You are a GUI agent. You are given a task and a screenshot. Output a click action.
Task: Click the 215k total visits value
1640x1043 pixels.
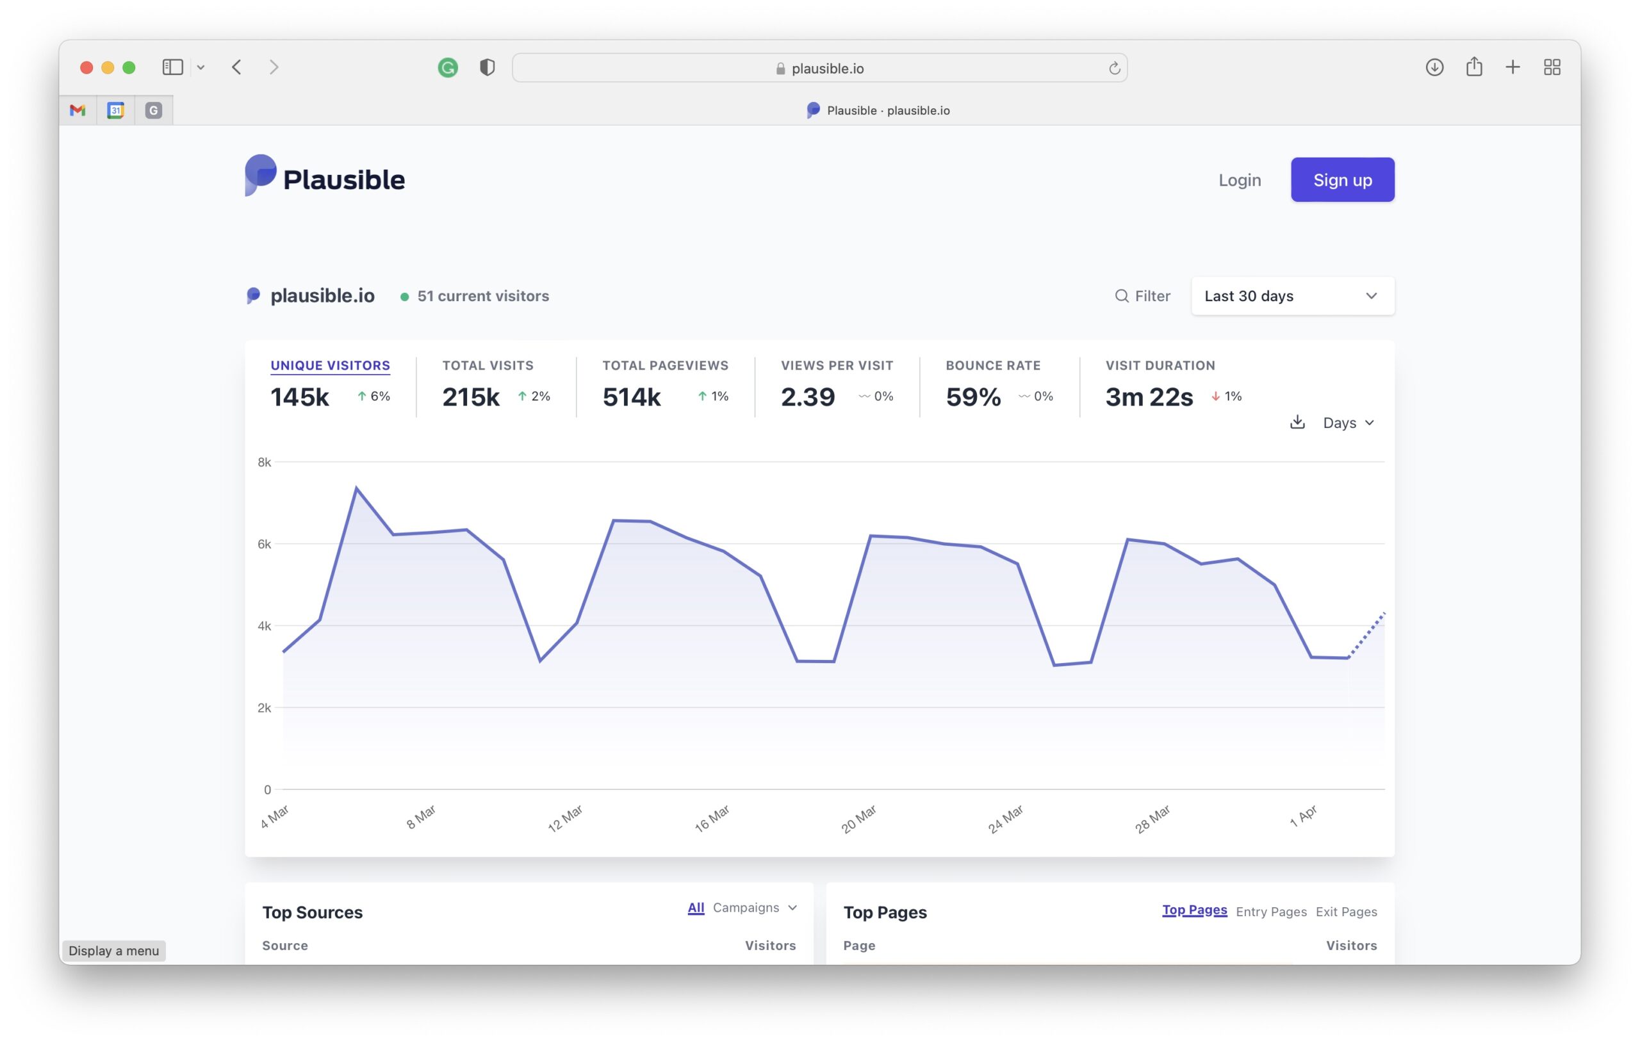pos(471,397)
